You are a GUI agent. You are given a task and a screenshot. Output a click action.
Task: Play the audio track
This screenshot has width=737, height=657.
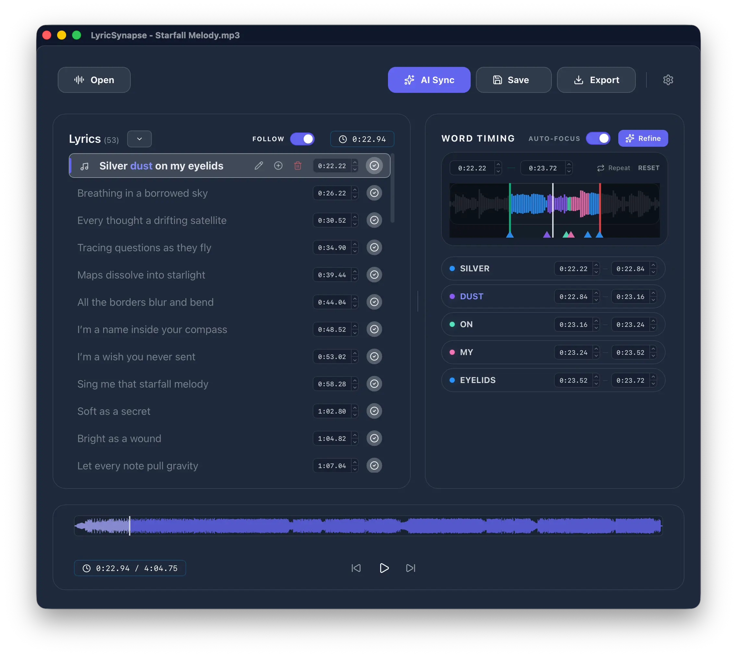384,568
